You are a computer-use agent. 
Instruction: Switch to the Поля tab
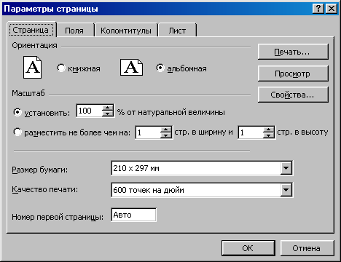[x=74, y=31]
